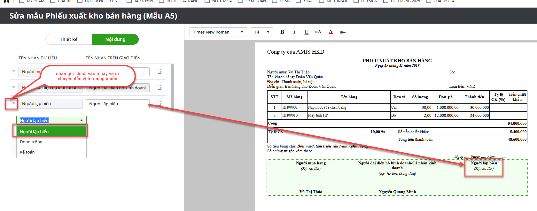This screenshot has width=537, height=211.
Task: Expand the font size 14 dropdown
Action: pyautogui.click(x=262, y=32)
